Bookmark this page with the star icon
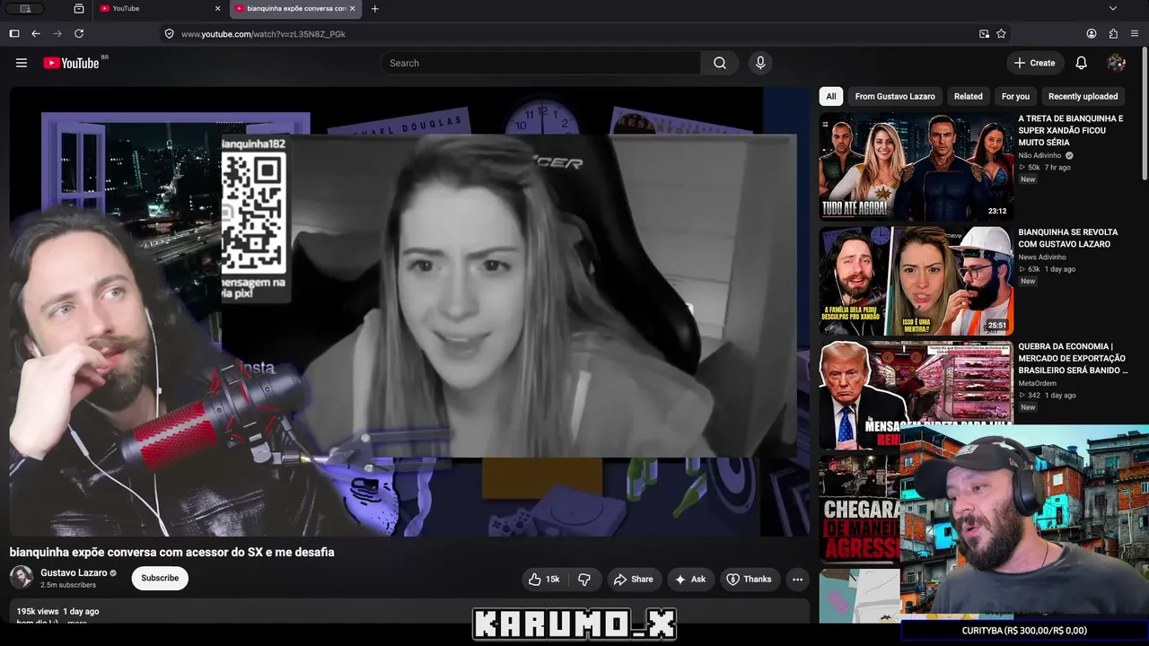 (1001, 34)
